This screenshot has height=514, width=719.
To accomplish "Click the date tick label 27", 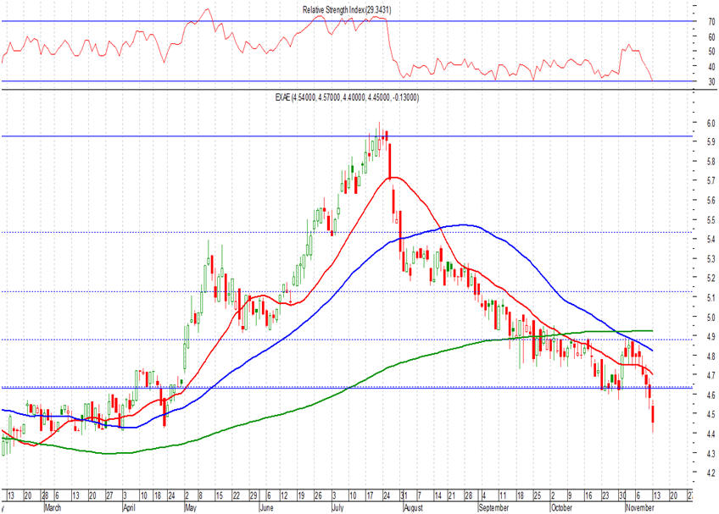I will pos(109,495).
